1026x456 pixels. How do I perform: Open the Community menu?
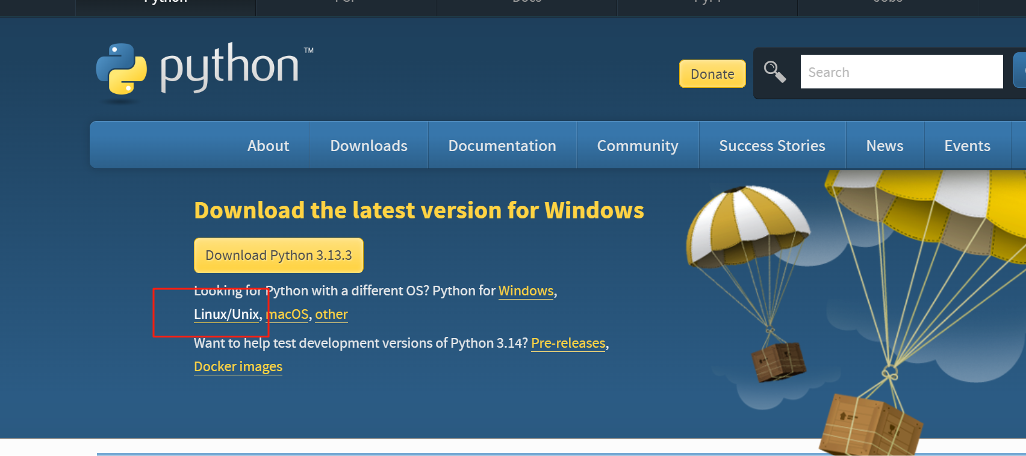click(638, 146)
